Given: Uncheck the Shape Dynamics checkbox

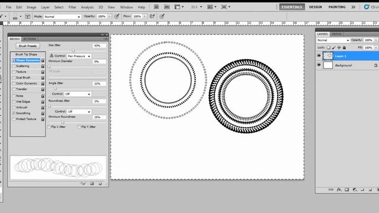Looking at the screenshot, I should pyautogui.click(x=14, y=60).
